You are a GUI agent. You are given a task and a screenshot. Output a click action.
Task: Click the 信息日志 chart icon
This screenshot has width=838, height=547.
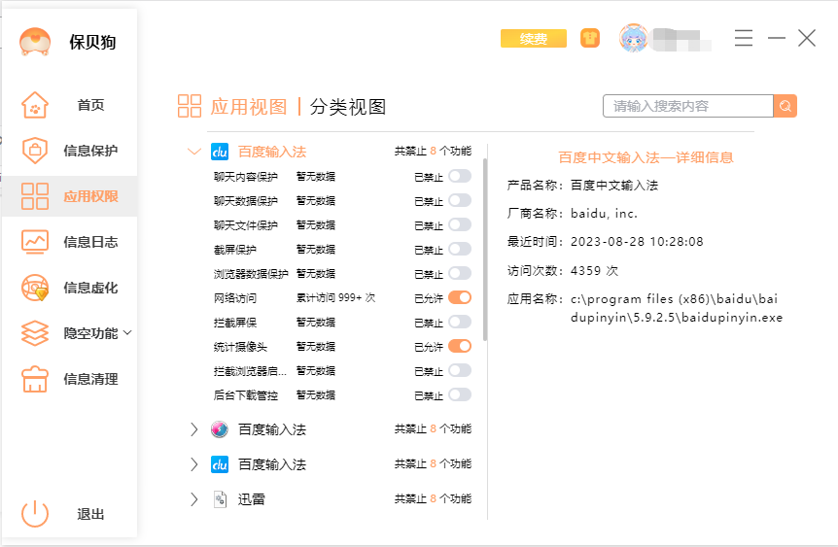coord(35,242)
